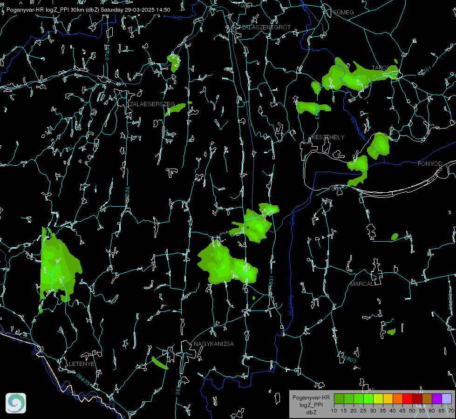Screen dimensions: 456x419
Task: Click the bright green 25–30 dBZ legend swatch
Action: (x=368, y=399)
